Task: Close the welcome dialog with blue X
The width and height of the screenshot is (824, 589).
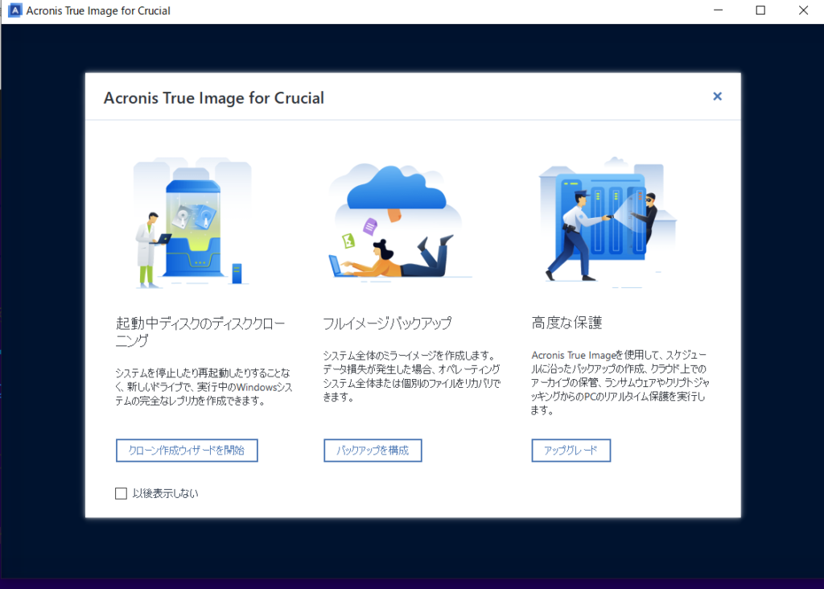Action: (x=717, y=96)
